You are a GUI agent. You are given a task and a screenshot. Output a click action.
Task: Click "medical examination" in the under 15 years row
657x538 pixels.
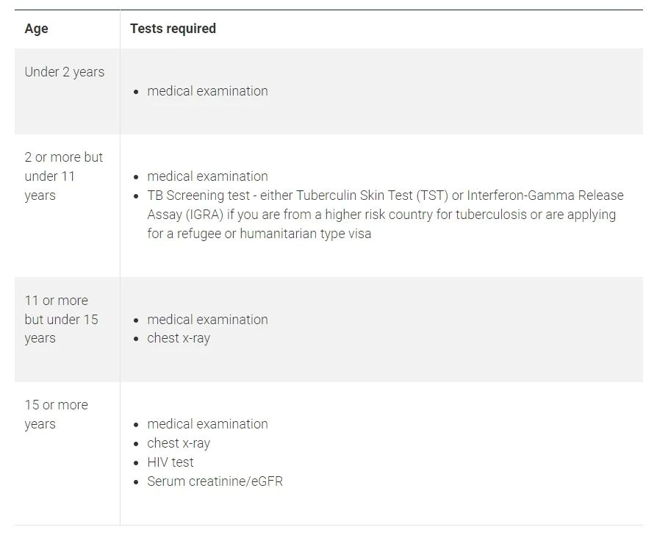click(x=207, y=320)
